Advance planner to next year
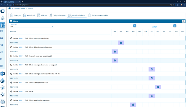 [175, 26]
